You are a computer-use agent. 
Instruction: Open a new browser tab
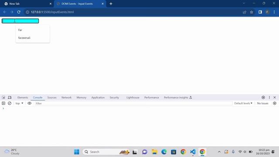click(x=111, y=3)
